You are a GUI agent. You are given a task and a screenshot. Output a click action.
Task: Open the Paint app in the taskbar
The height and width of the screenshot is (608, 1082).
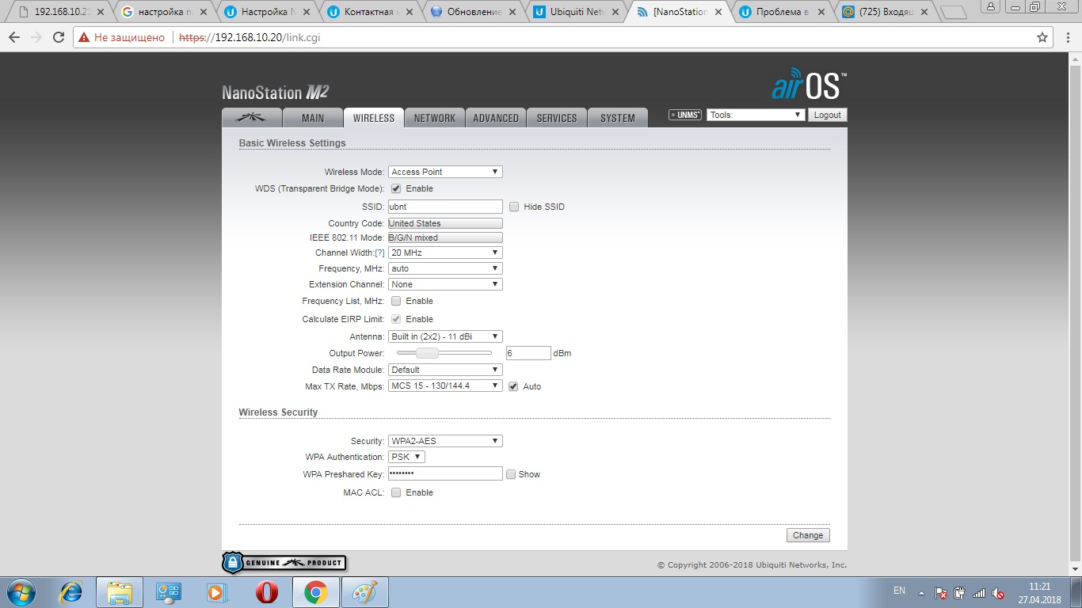pyautogui.click(x=364, y=591)
